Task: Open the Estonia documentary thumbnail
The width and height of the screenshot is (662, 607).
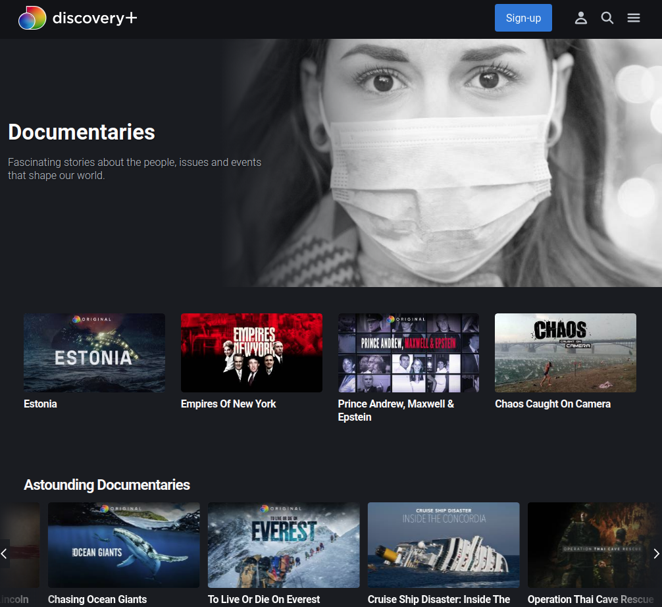Action: coord(94,353)
